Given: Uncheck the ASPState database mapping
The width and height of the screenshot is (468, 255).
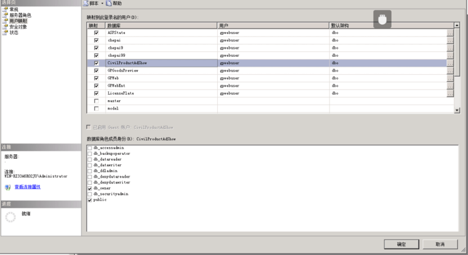Looking at the screenshot, I should [x=96, y=33].
